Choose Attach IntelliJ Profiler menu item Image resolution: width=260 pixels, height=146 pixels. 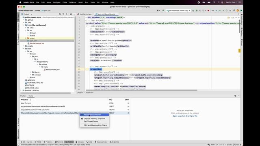94,115
